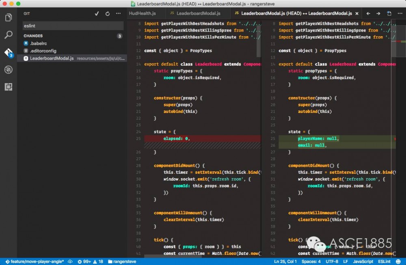Change indentation via Spaces: 4 selector
This screenshot has width=406, height=265.
click(311, 262)
